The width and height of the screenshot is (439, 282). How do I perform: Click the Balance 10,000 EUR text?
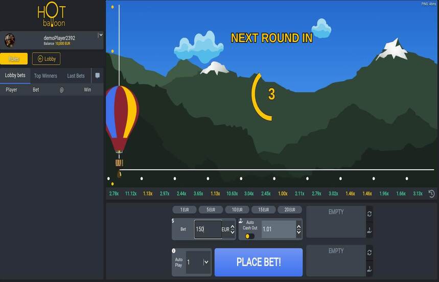[57, 43]
